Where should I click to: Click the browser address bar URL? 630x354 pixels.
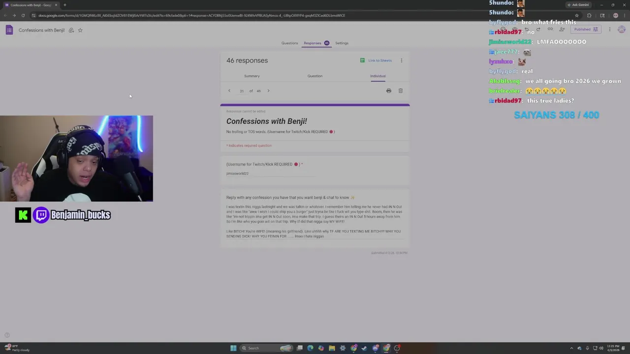(x=192, y=15)
